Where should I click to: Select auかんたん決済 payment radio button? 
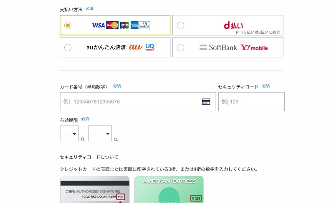[x=68, y=48]
